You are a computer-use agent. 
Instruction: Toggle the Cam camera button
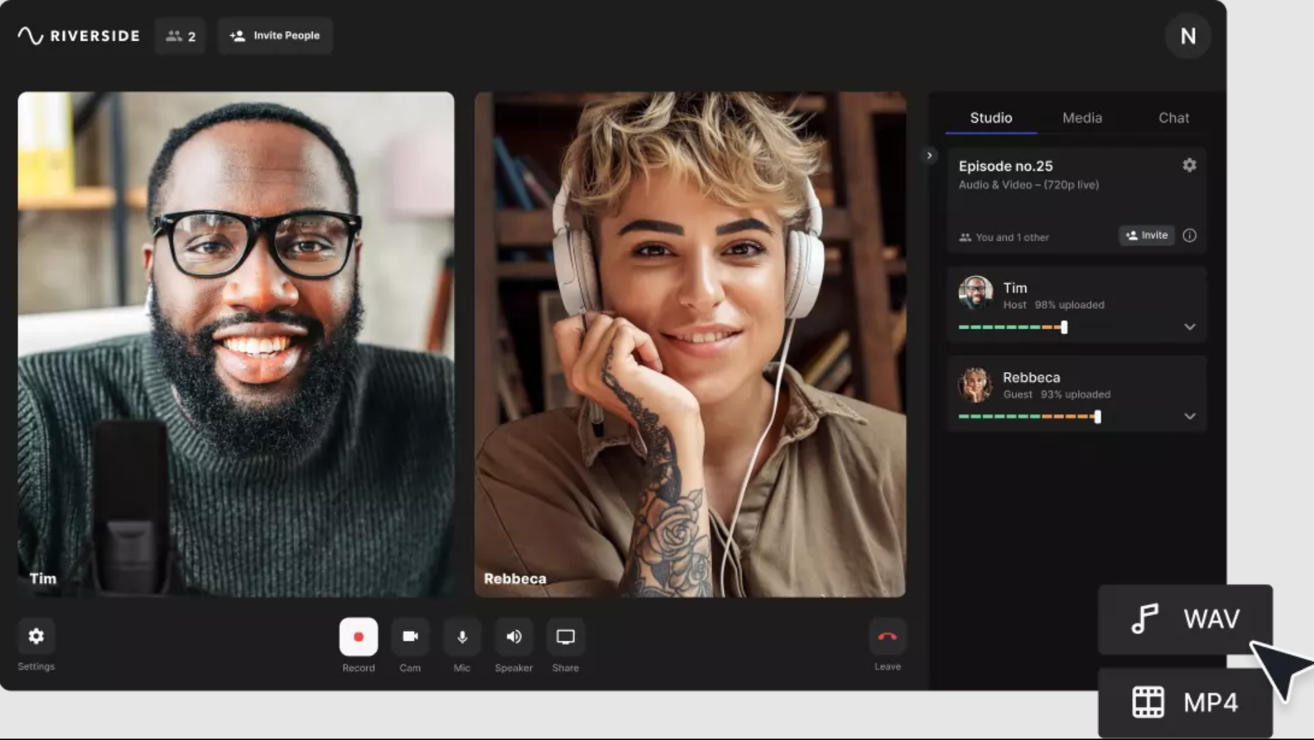(x=410, y=637)
